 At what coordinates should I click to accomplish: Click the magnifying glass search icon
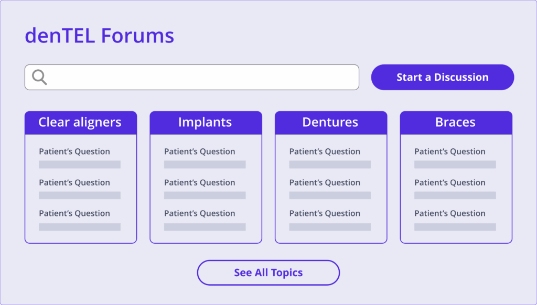tap(39, 77)
